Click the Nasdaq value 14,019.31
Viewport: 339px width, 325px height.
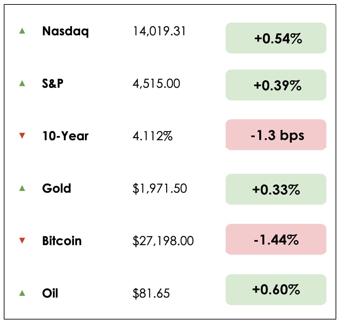(x=159, y=32)
